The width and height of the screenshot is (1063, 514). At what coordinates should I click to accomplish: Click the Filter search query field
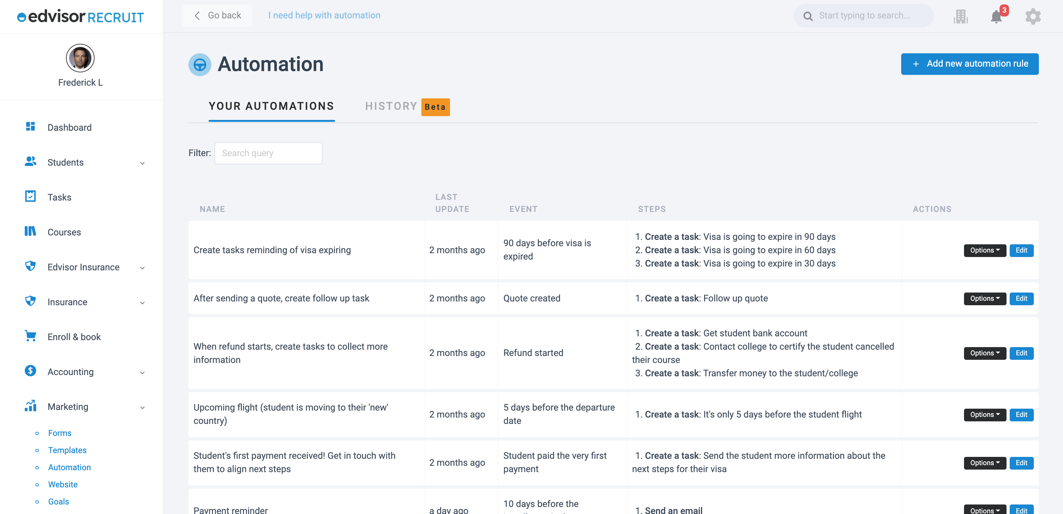[268, 153]
